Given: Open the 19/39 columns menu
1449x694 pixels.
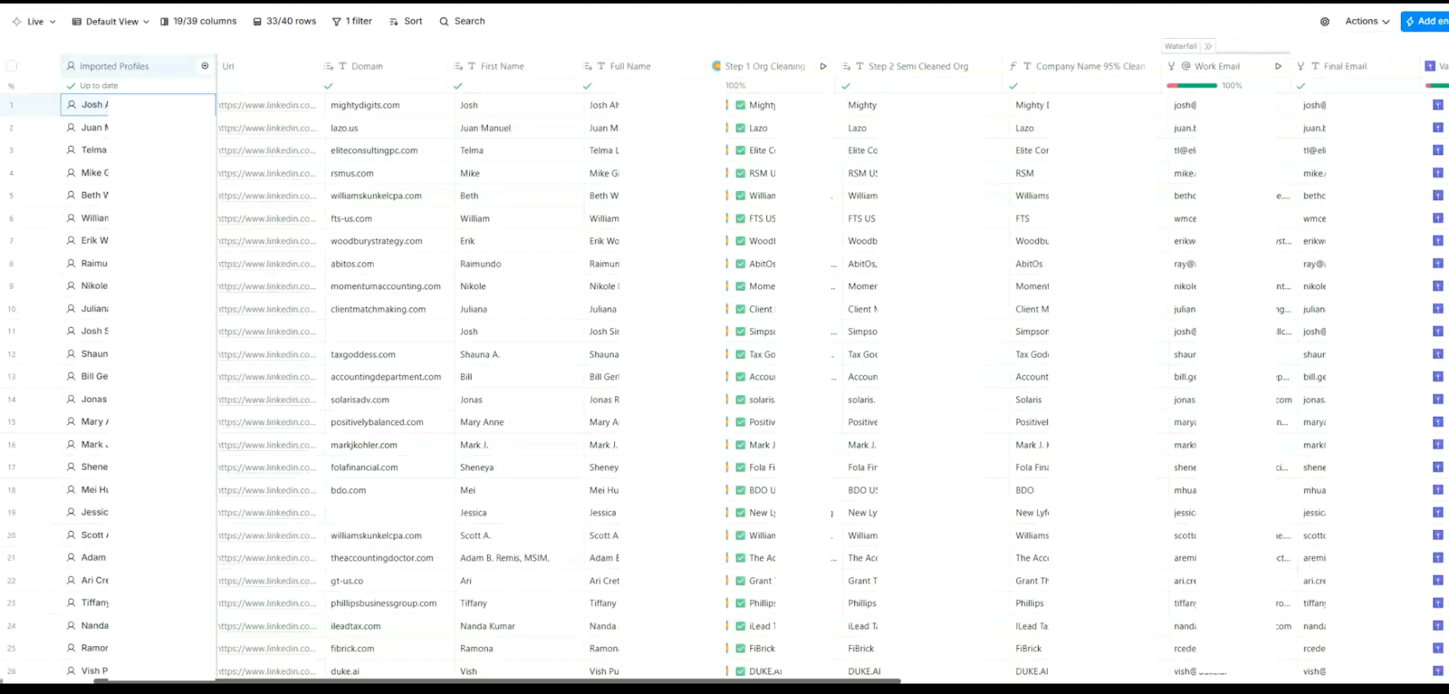Looking at the screenshot, I should coord(198,22).
